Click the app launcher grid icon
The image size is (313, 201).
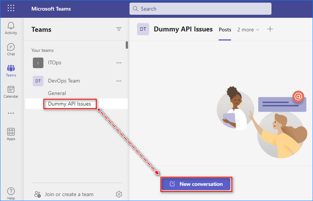pos(11,8)
